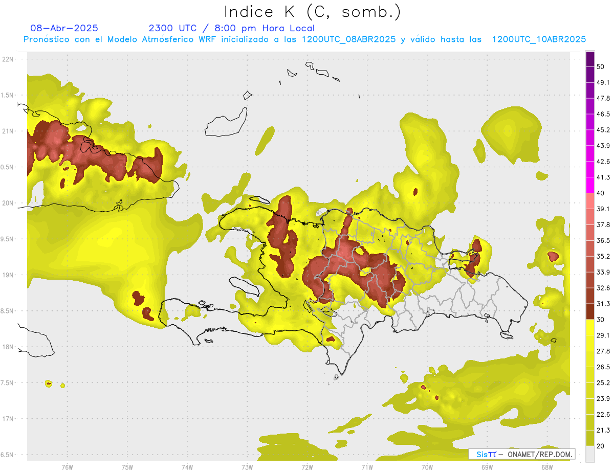Select the date text '08-Abr-2025'
The height and width of the screenshot is (474, 614).
coord(64,28)
